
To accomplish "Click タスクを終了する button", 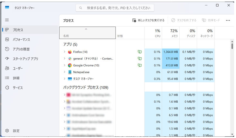I will 184,20.
